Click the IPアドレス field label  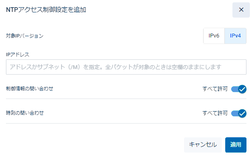click(18, 55)
